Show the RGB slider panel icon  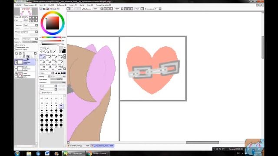tap(44, 9)
